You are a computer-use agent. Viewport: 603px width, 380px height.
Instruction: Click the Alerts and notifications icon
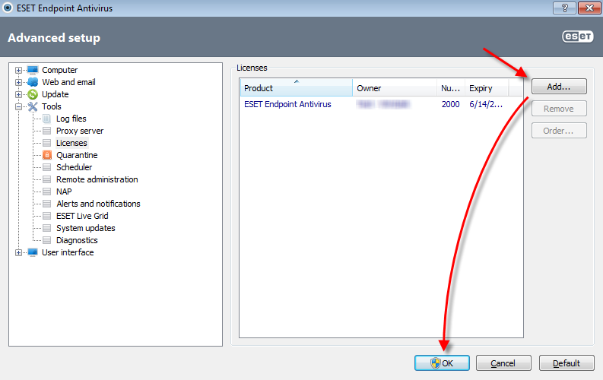(x=46, y=204)
